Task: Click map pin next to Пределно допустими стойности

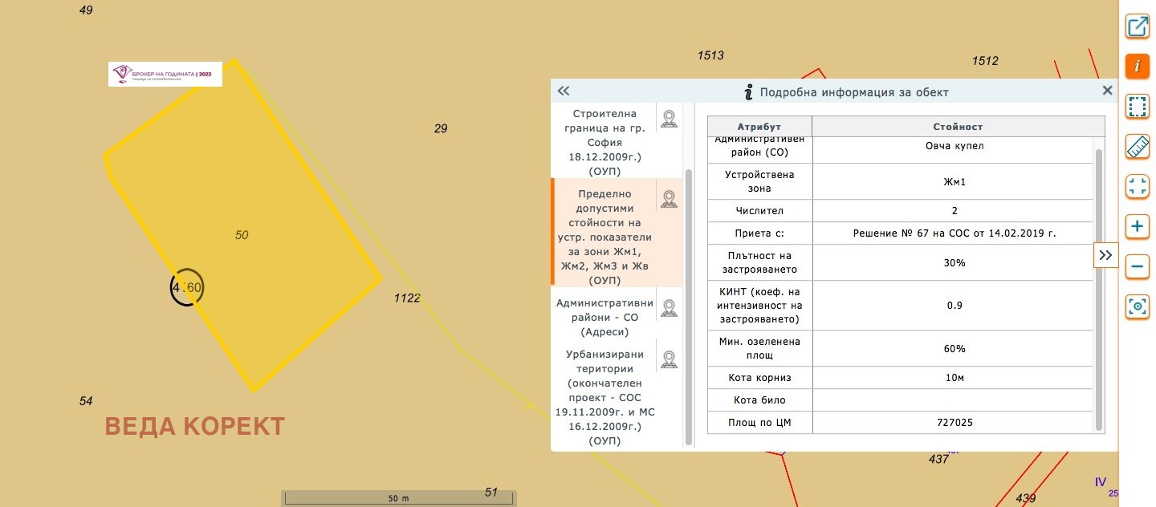Action: [x=669, y=199]
